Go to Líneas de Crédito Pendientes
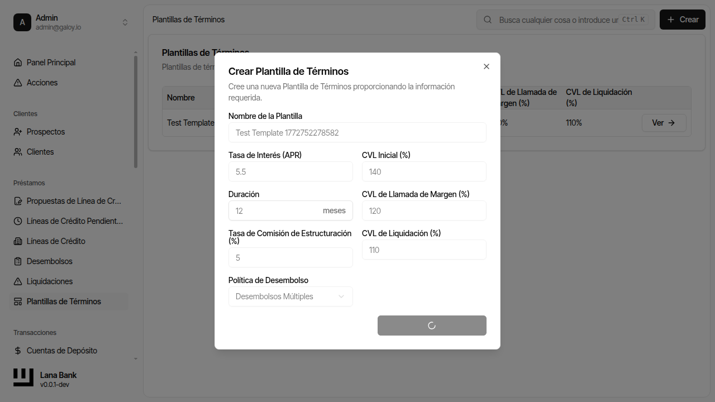The height and width of the screenshot is (402, 715). click(75, 221)
